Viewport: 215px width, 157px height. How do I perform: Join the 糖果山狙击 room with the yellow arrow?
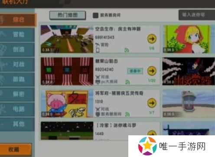coord(152,71)
